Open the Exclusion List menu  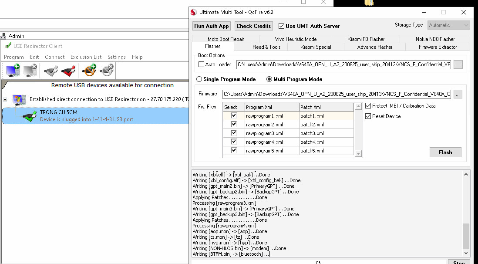tap(86, 57)
